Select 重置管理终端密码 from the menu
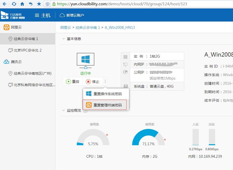This screenshot has height=170, width=233. coord(106,105)
